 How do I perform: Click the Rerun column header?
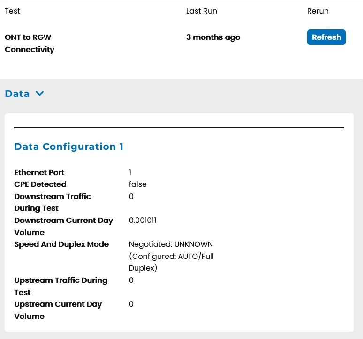(x=318, y=11)
